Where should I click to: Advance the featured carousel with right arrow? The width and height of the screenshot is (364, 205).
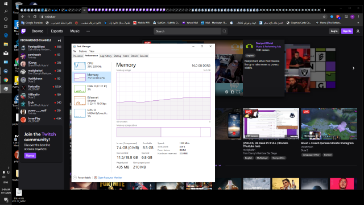click(353, 68)
